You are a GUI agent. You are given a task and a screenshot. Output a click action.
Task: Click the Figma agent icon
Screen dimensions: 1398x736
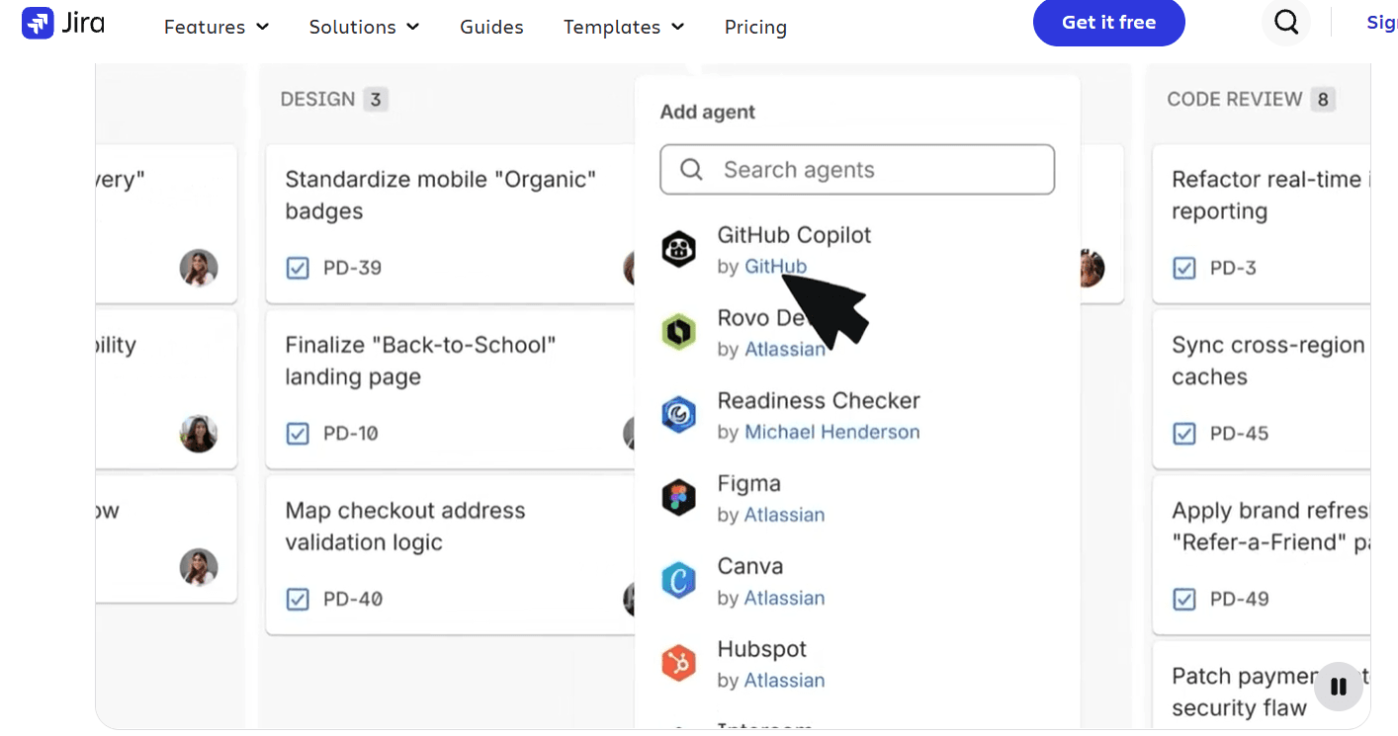(x=679, y=498)
